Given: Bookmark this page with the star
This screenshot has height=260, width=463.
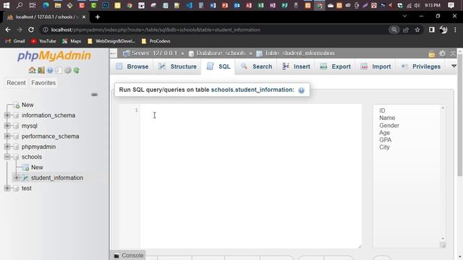Looking at the screenshot, I should (x=417, y=30).
